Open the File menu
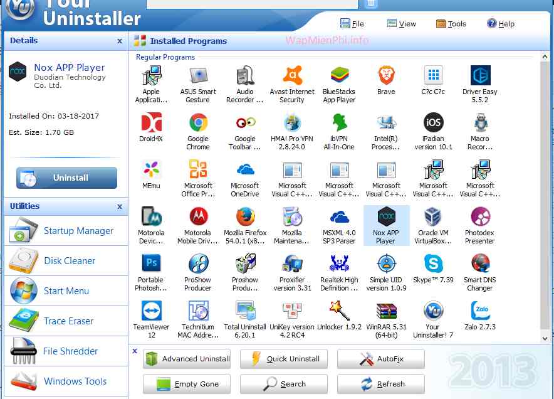The width and height of the screenshot is (554, 399). click(x=352, y=24)
